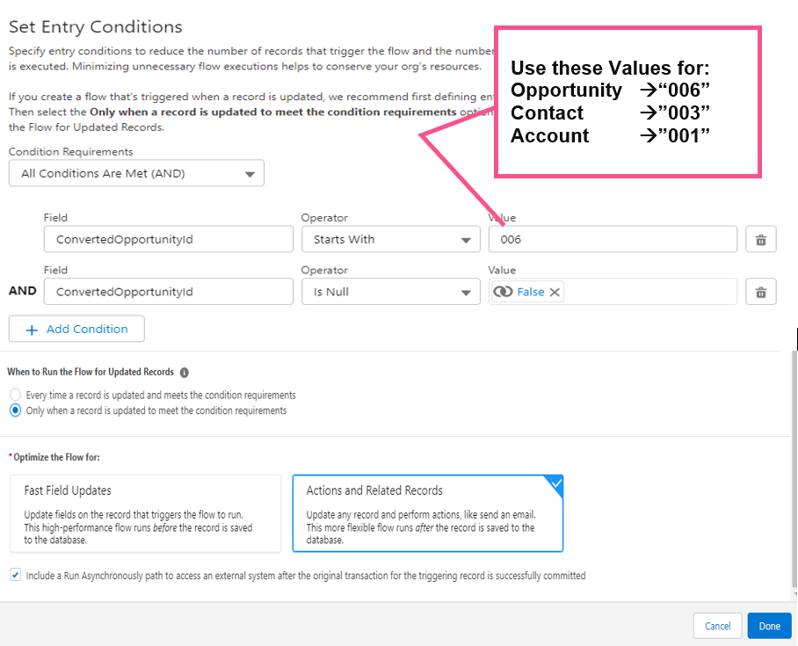Open the Is Null operator dropdown
This screenshot has width=798, height=646.
390,292
